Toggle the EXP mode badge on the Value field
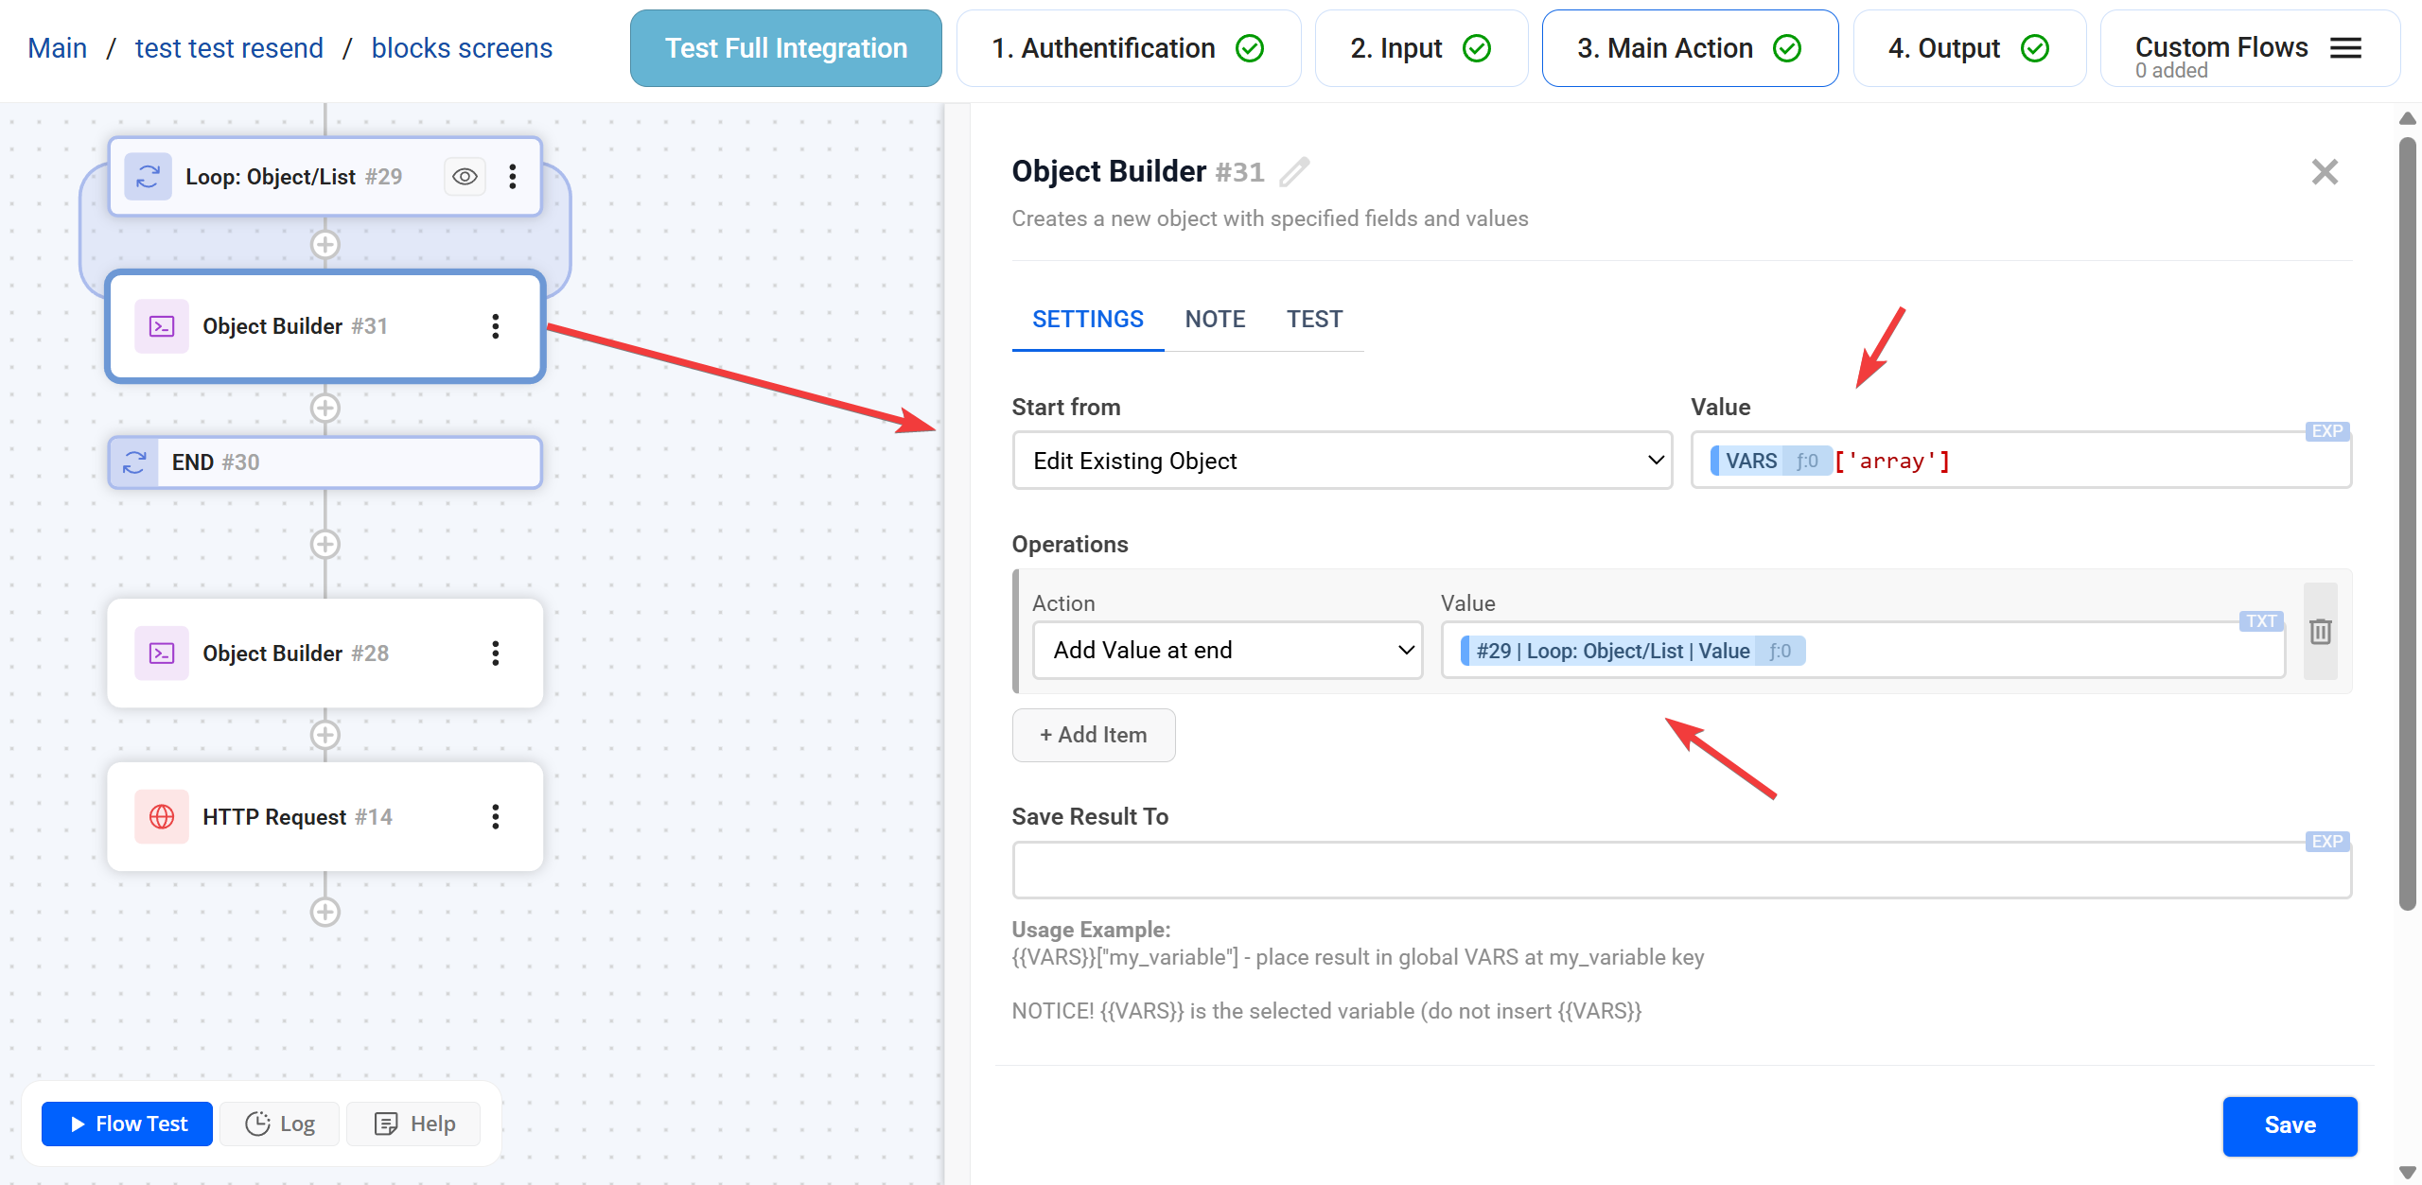This screenshot has width=2422, height=1185. coord(2326,431)
